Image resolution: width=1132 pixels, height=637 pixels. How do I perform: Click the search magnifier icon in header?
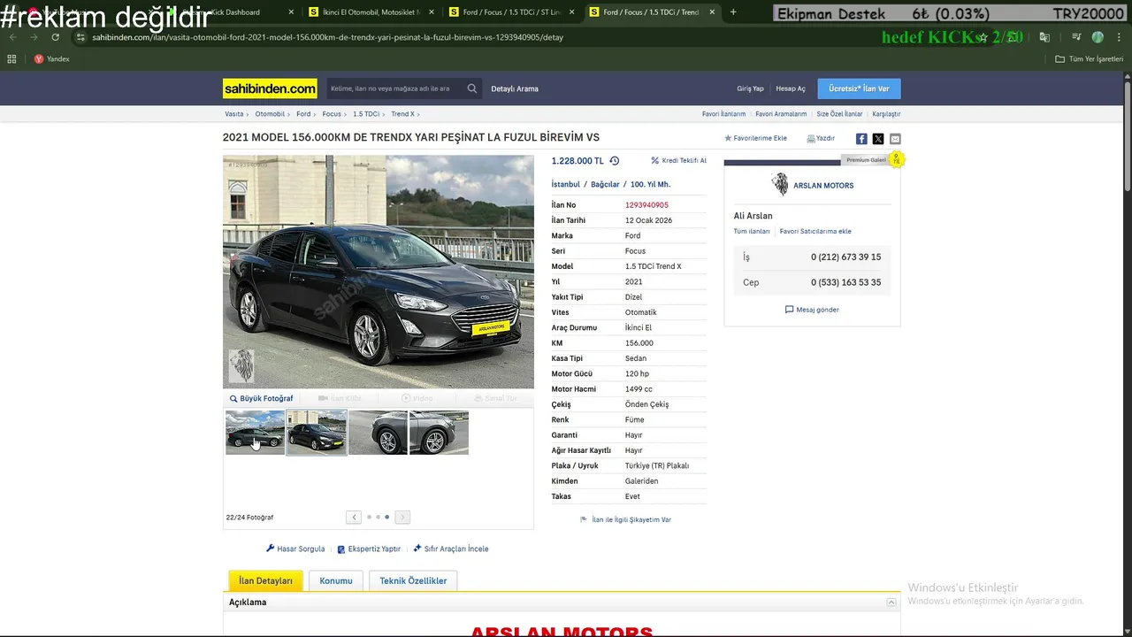(x=472, y=88)
